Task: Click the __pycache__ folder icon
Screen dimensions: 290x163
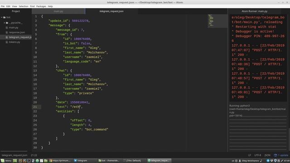Action: (x=7, y=23)
